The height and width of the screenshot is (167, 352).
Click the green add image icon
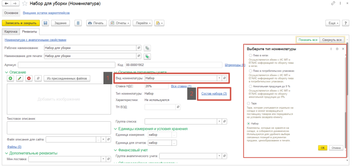coord(11,78)
